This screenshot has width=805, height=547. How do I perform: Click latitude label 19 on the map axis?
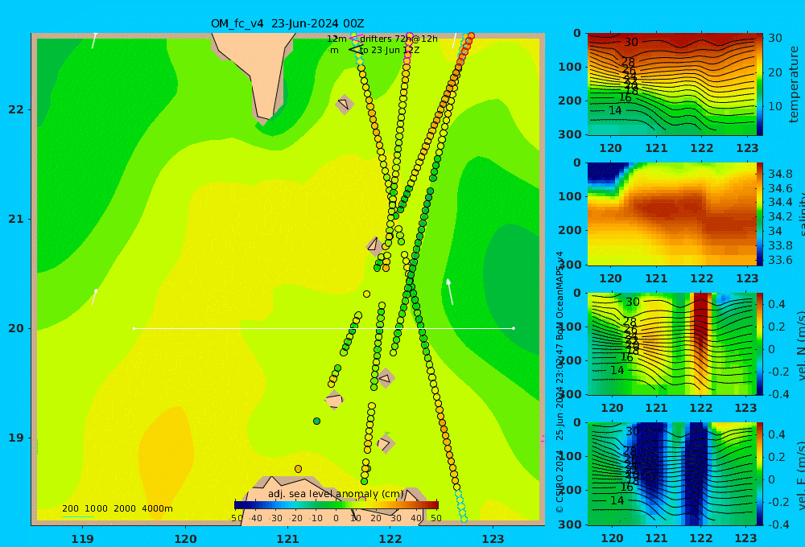click(x=16, y=438)
